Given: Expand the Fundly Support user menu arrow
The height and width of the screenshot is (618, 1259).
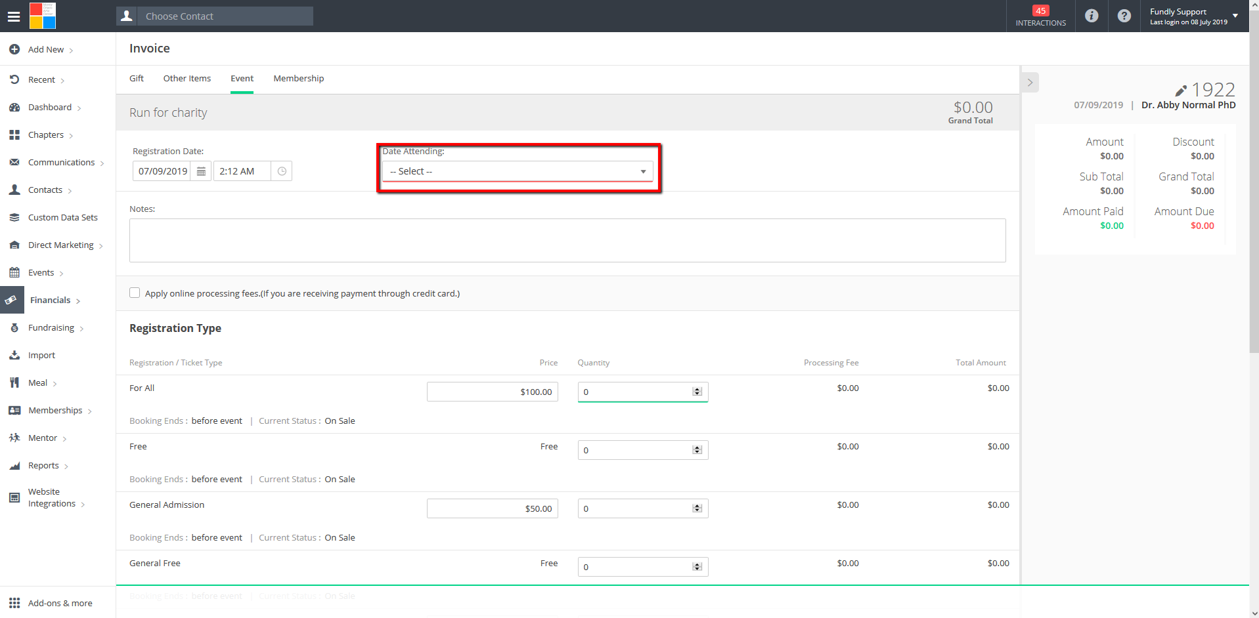Looking at the screenshot, I should tap(1235, 16).
